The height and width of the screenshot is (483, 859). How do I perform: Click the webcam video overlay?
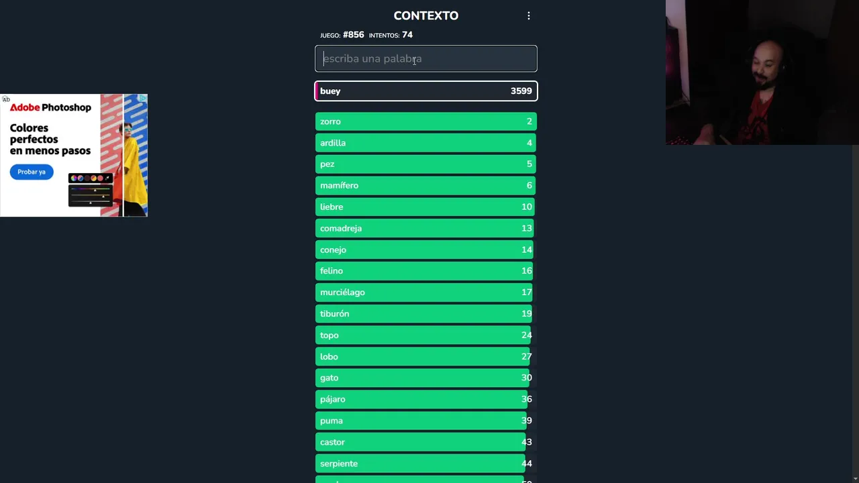[762, 72]
